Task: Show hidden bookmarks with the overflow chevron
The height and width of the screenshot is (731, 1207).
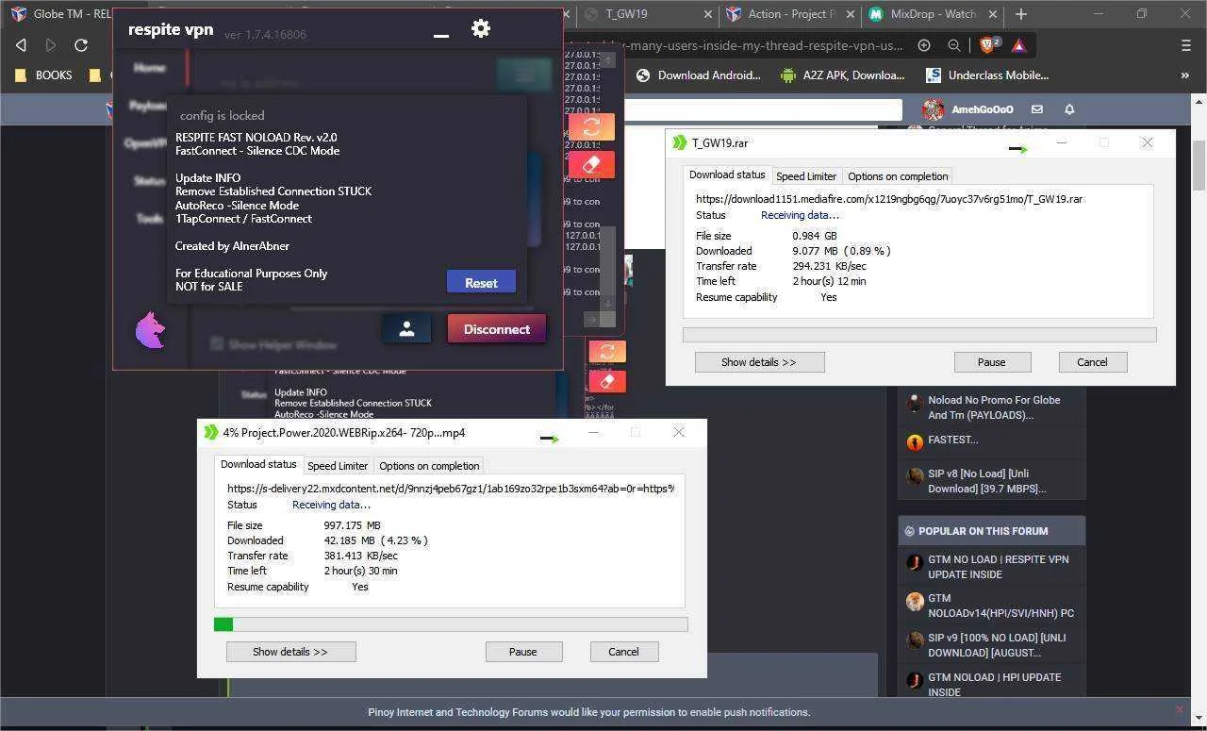Action: (1185, 75)
